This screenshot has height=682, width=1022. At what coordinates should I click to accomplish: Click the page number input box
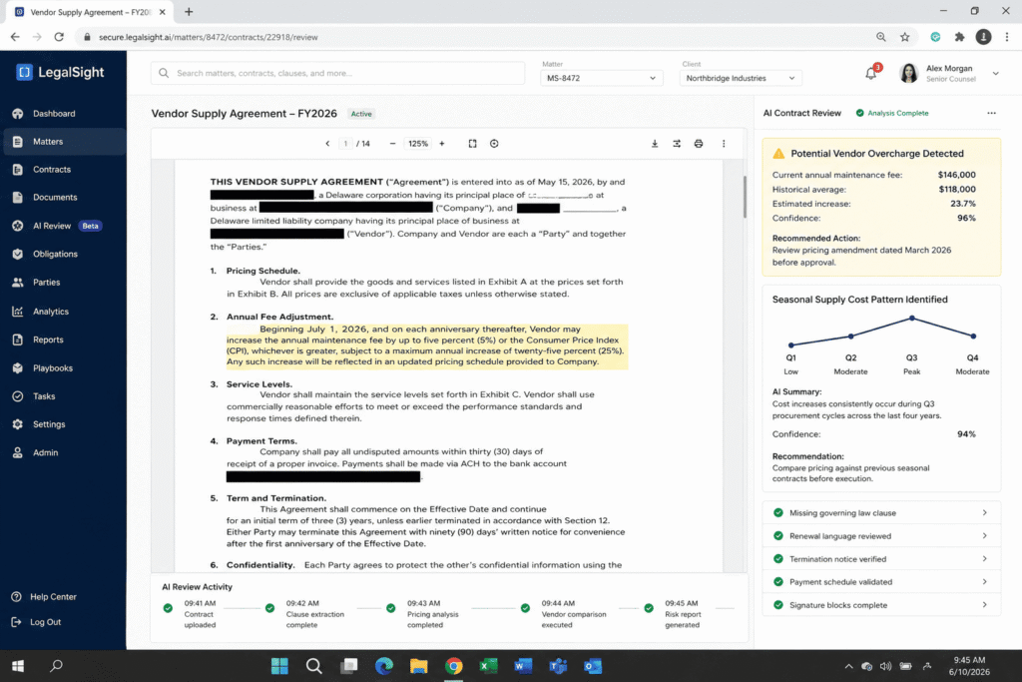(x=345, y=144)
